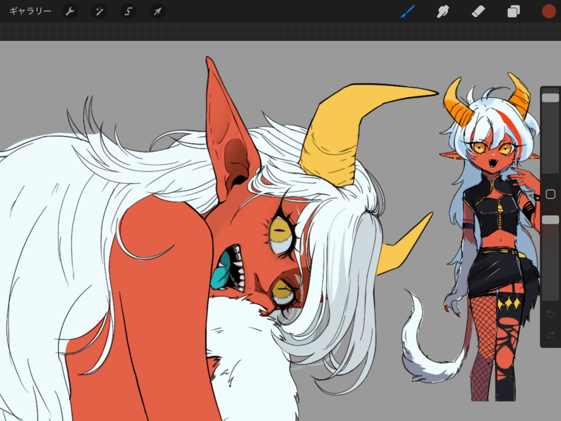This screenshot has height=421, width=561.
Task: Open the Adjustments magic wand menu
Action: pyautogui.click(x=99, y=11)
